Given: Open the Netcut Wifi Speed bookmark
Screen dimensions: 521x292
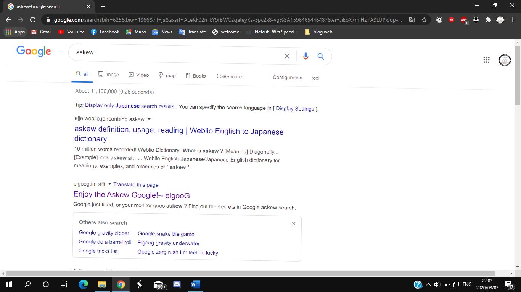Looking at the screenshot, I should tap(272, 32).
